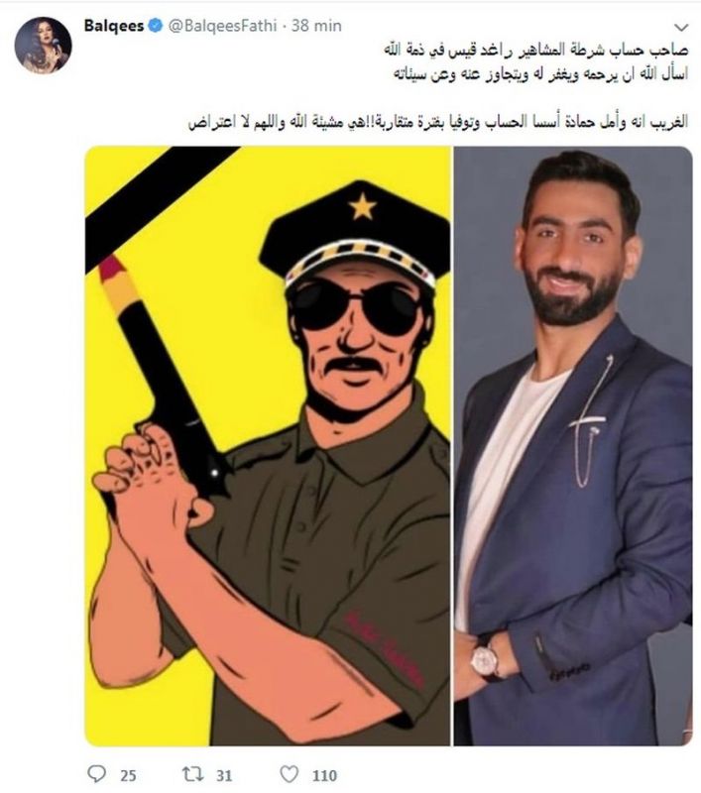Like the tweet with the heart icon
Viewport: 701px width, 793px height.
290,774
